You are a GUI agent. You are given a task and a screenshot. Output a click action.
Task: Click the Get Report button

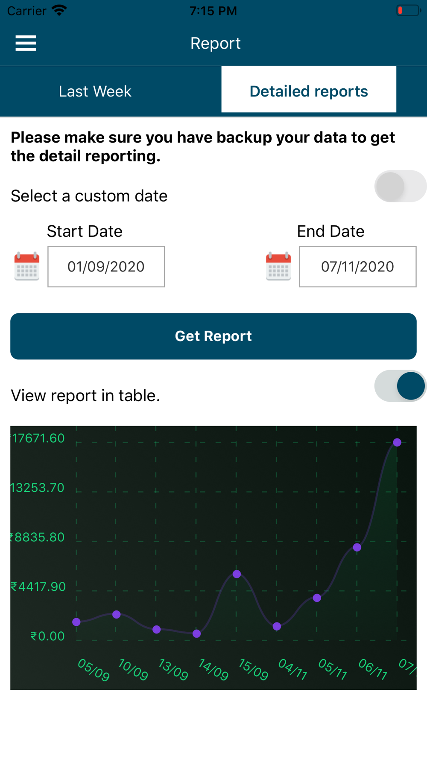[213, 336]
